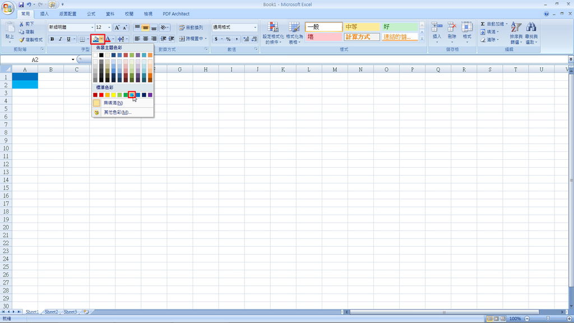
Task: Switch to the Sheet2 worksheet tab
Action: coord(51,312)
